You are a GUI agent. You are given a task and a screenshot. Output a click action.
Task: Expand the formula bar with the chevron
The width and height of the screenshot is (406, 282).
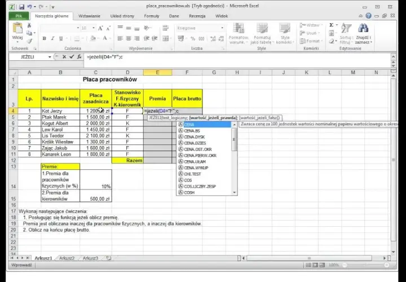(x=394, y=57)
